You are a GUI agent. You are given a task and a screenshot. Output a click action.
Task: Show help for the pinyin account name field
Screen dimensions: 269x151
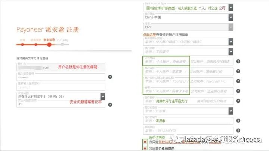pyautogui.click(x=238, y=81)
